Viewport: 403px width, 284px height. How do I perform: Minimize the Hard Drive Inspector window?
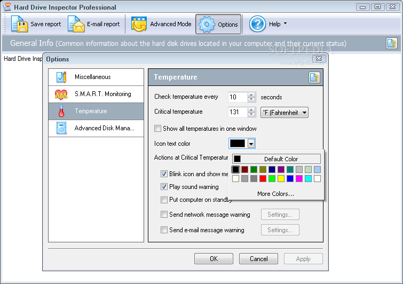tap(362, 7)
